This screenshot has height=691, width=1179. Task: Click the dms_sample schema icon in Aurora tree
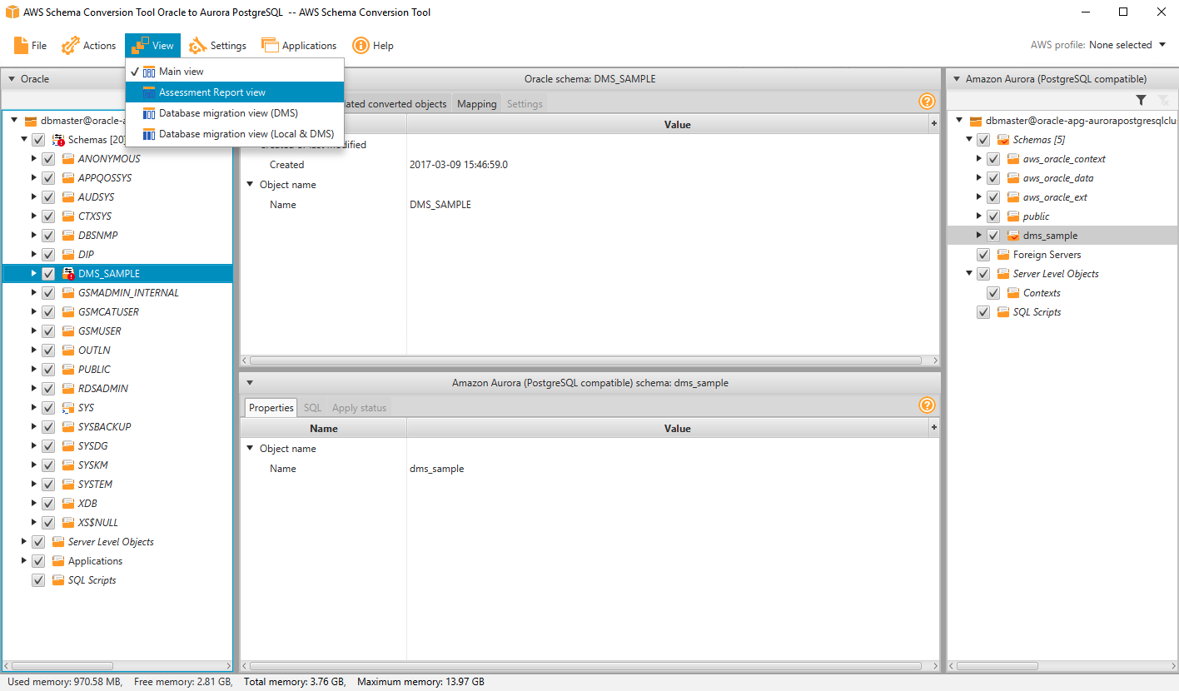coord(1013,236)
